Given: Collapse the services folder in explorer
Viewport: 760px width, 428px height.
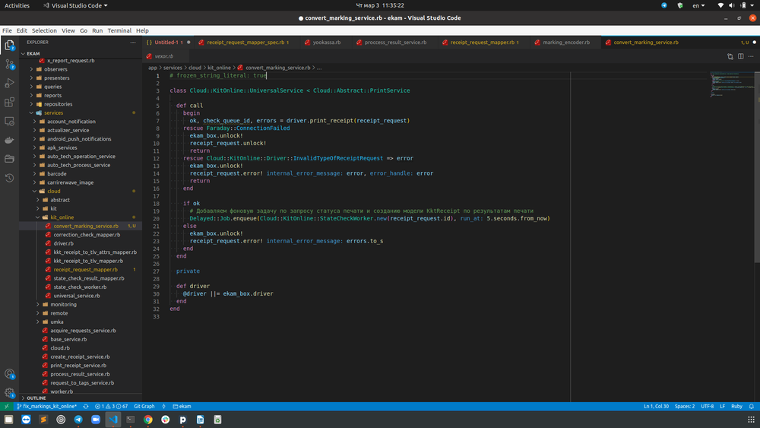Looking at the screenshot, I should (53, 113).
